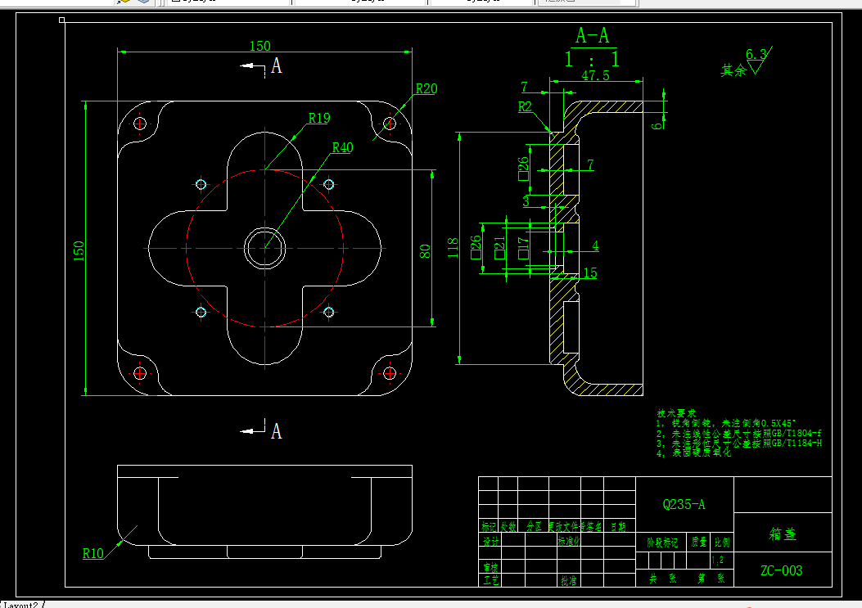862x608 pixels.
Task: Click the 1:1 scale text under A-A
Action: coord(592,59)
